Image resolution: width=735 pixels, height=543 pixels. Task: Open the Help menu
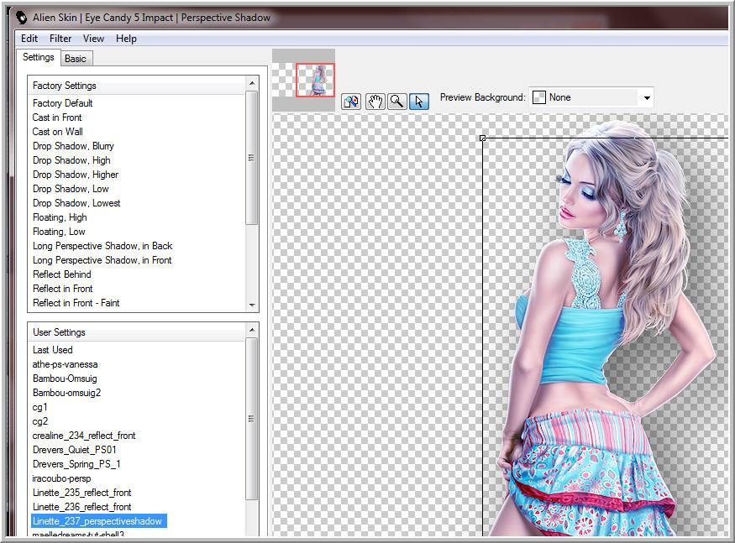pyautogui.click(x=126, y=39)
